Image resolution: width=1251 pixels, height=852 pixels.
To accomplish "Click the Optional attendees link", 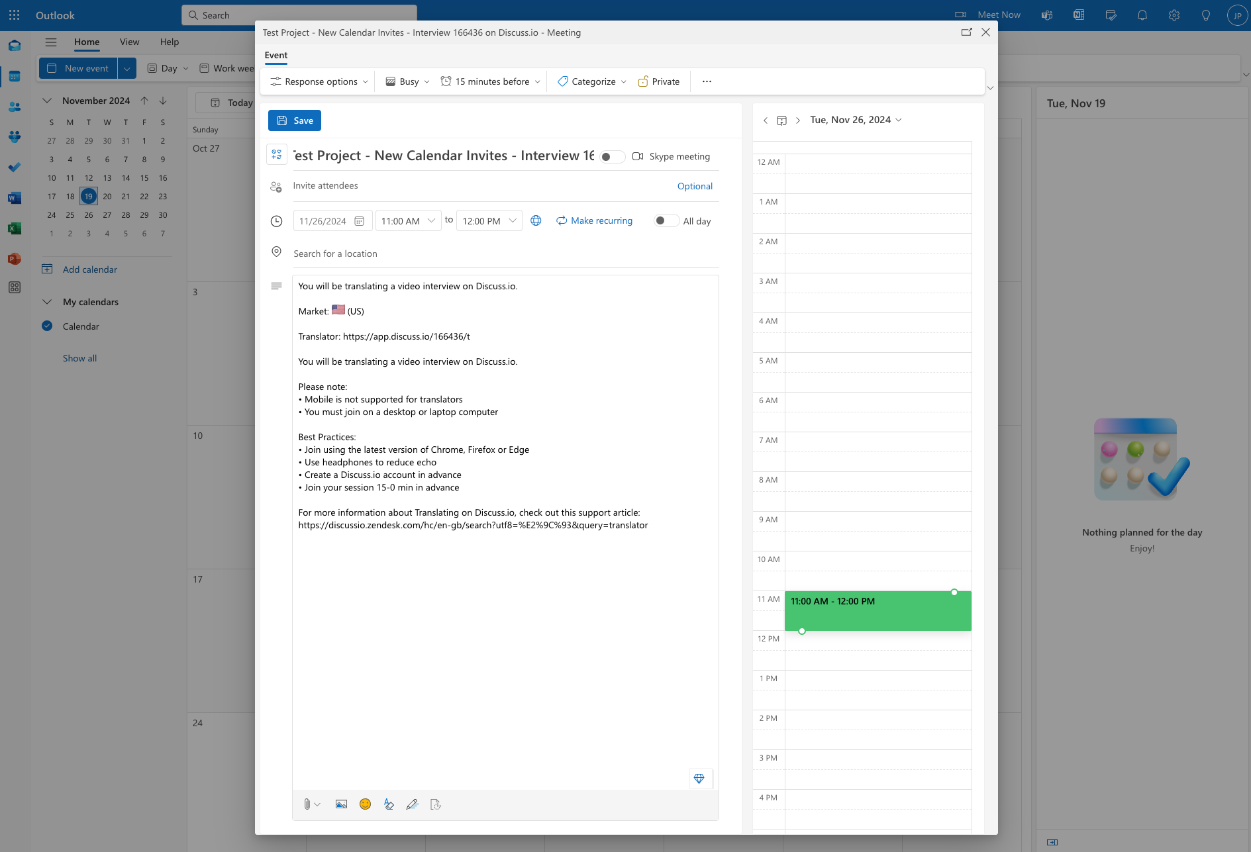I will click(x=695, y=186).
